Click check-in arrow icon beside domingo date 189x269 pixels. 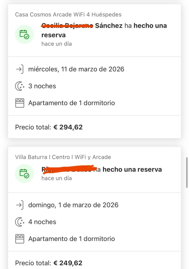(x=19, y=205)
